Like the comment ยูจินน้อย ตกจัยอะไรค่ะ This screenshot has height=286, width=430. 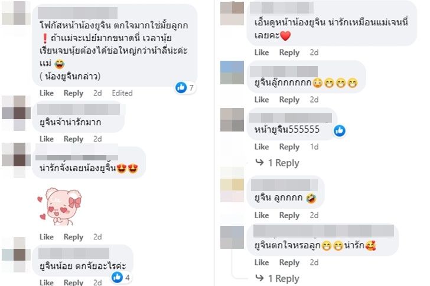[x=47, y=282]
